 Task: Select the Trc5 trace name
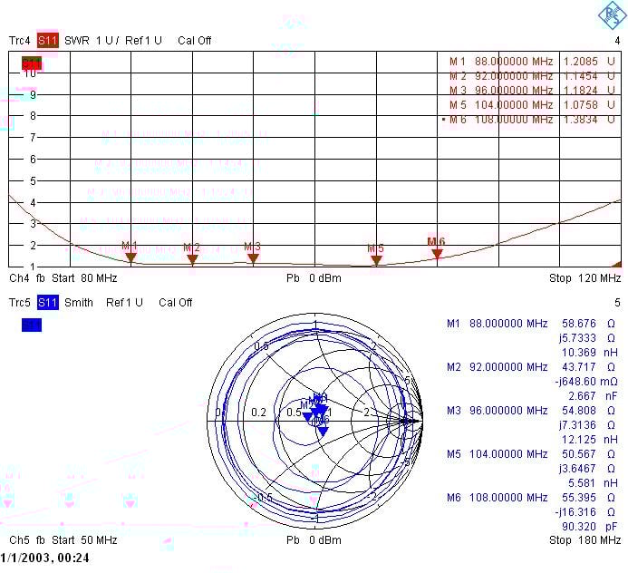pos(20,302)
